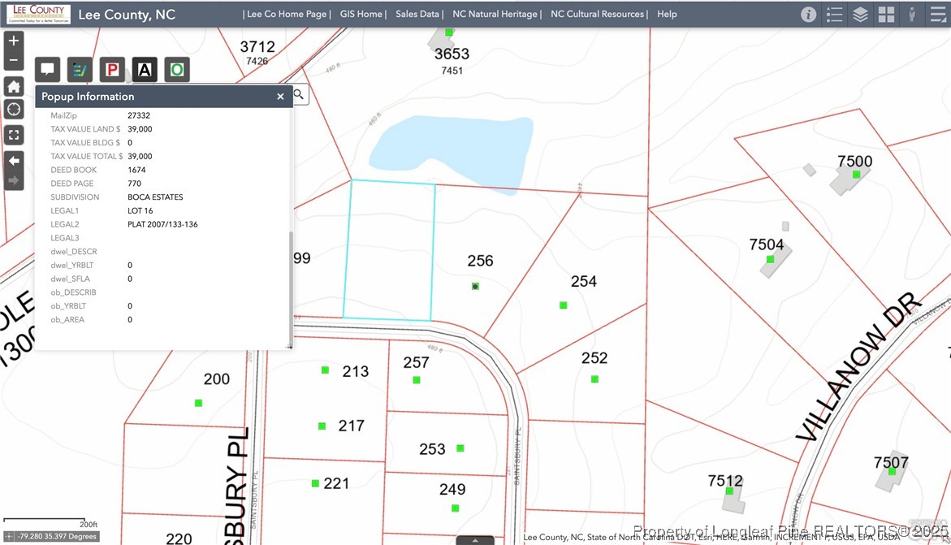Zoom in on the map
The height and width of the screenshot is (545, 951).
(14, 41)
